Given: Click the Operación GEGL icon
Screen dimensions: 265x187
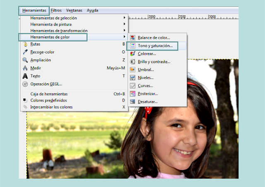Looking at the screenshot, I should [x=25, y=84].
